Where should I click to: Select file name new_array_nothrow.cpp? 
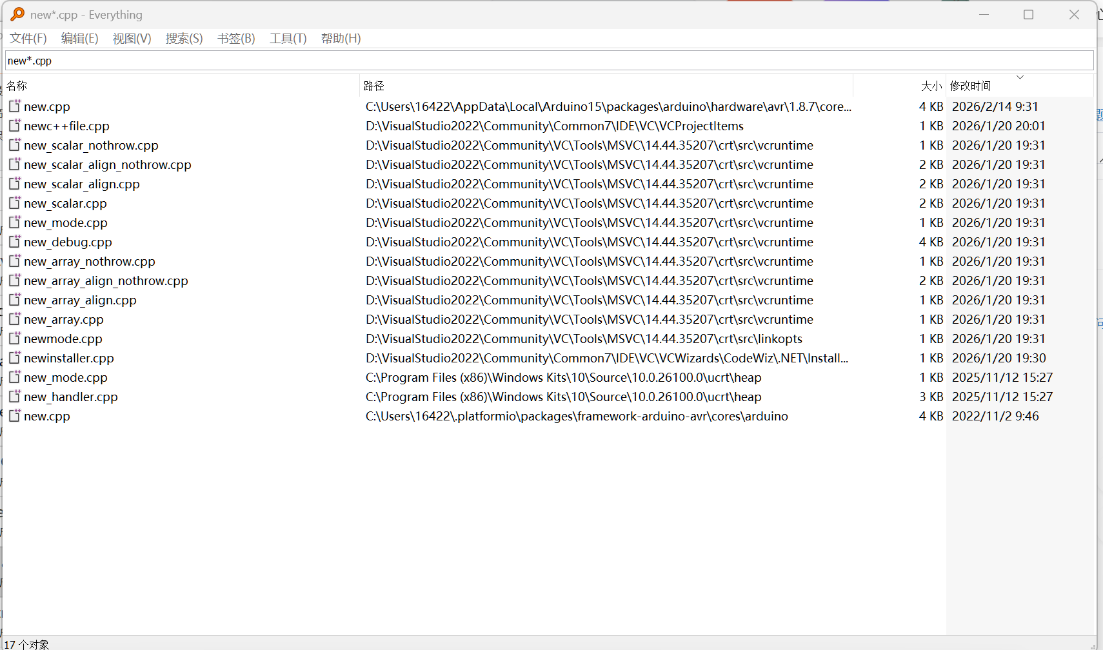(90, 261)
